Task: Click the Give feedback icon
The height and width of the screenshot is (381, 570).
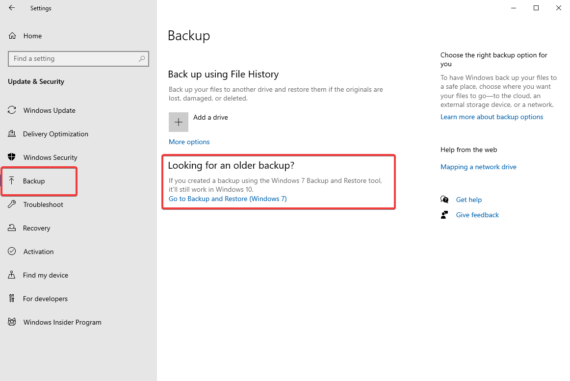Action: coord(444,215)
